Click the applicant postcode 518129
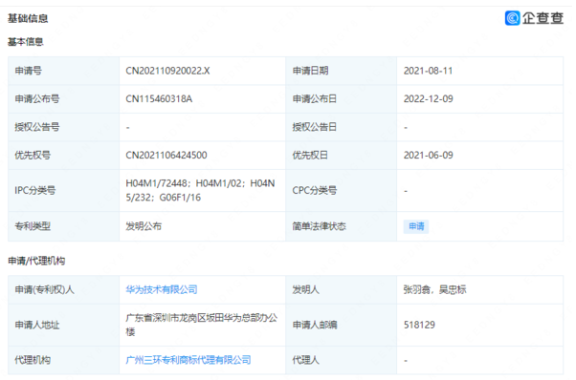 tap(419, 325)
